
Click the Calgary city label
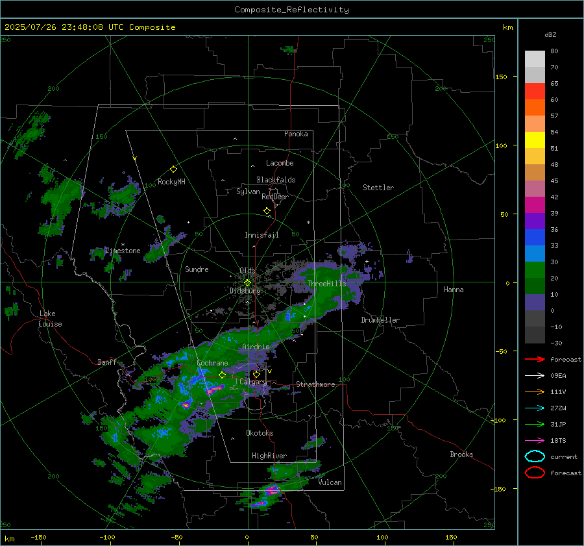tap(253, 382)
